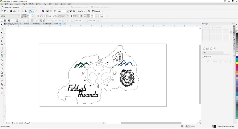Select the Ellipse tool
This screenshot has height=129, width=238.
2,52
